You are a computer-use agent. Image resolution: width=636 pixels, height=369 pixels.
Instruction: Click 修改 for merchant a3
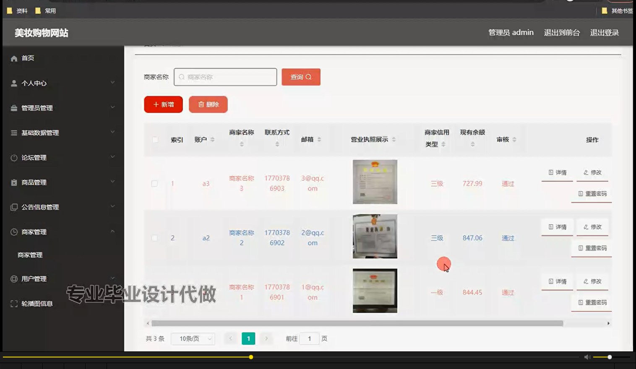[592, 173]
